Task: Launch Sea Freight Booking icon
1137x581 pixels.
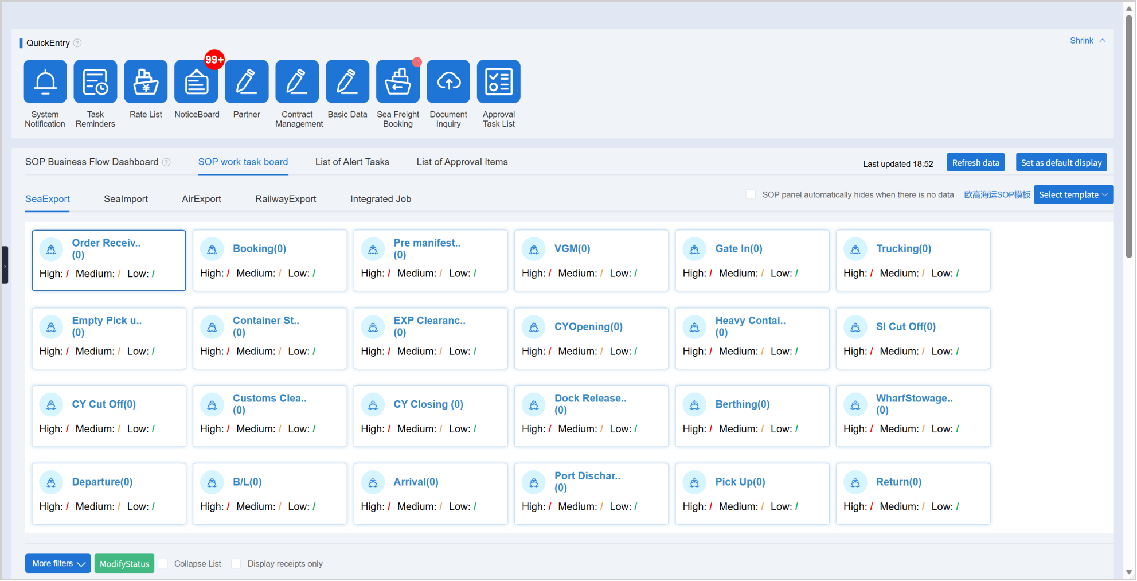Action: click(398, 82)
